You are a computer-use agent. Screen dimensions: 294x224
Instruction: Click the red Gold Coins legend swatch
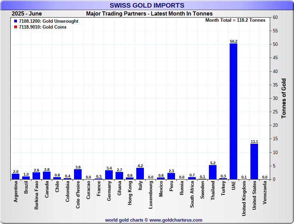tap(16, 27)
